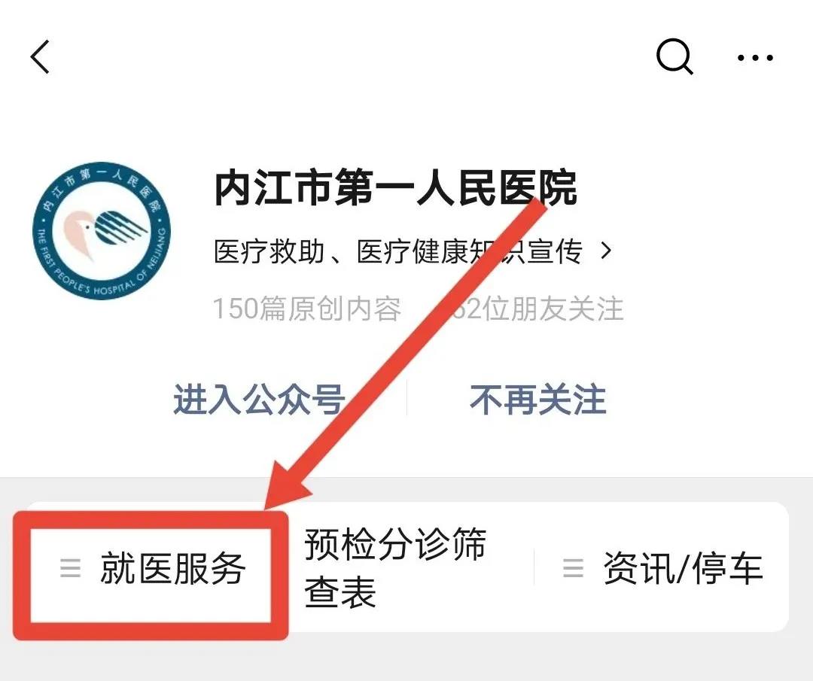
Task: Click the hamburger icon beside 资讯/停车
Action: 573,568
